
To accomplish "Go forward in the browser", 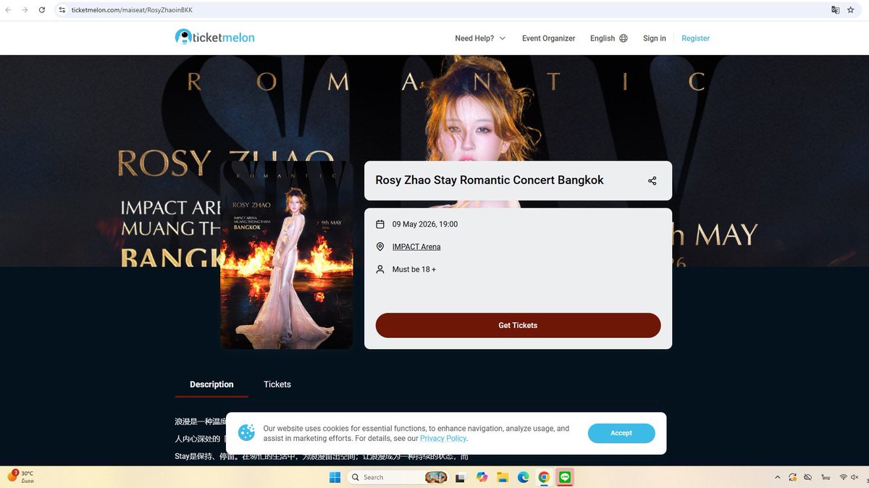I will (25, 10).
